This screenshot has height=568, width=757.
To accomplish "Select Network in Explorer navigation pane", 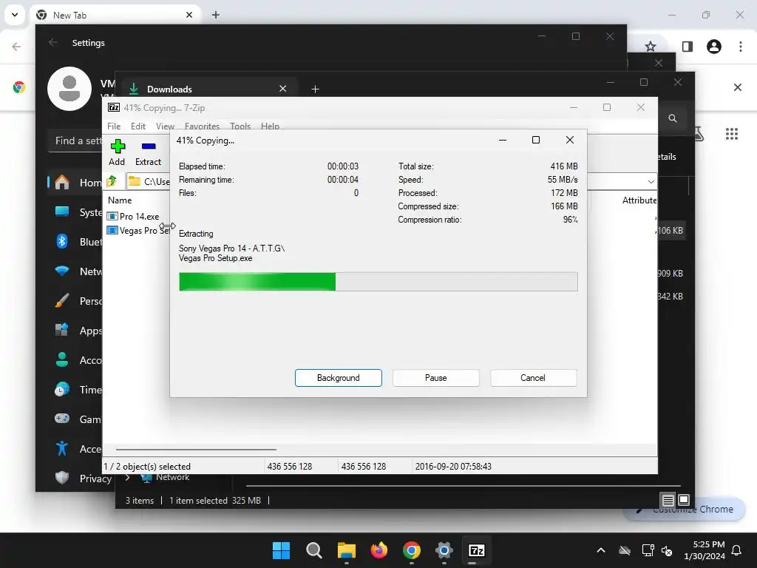I will point(166,478).
